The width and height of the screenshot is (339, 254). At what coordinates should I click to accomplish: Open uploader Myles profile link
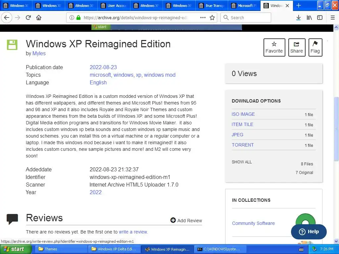point(39,53)
